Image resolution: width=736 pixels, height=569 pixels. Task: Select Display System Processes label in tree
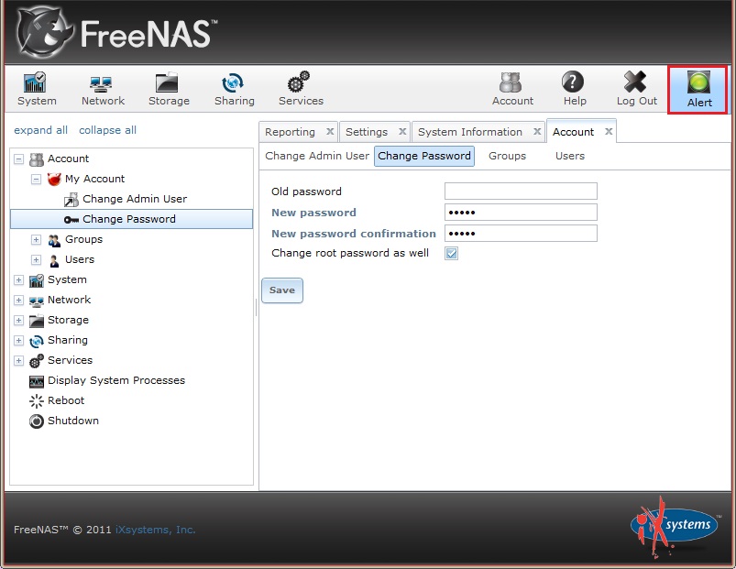pyautogui.click(x=116, y=380)
